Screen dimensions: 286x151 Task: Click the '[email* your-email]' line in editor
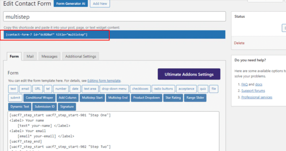point(37,136)
